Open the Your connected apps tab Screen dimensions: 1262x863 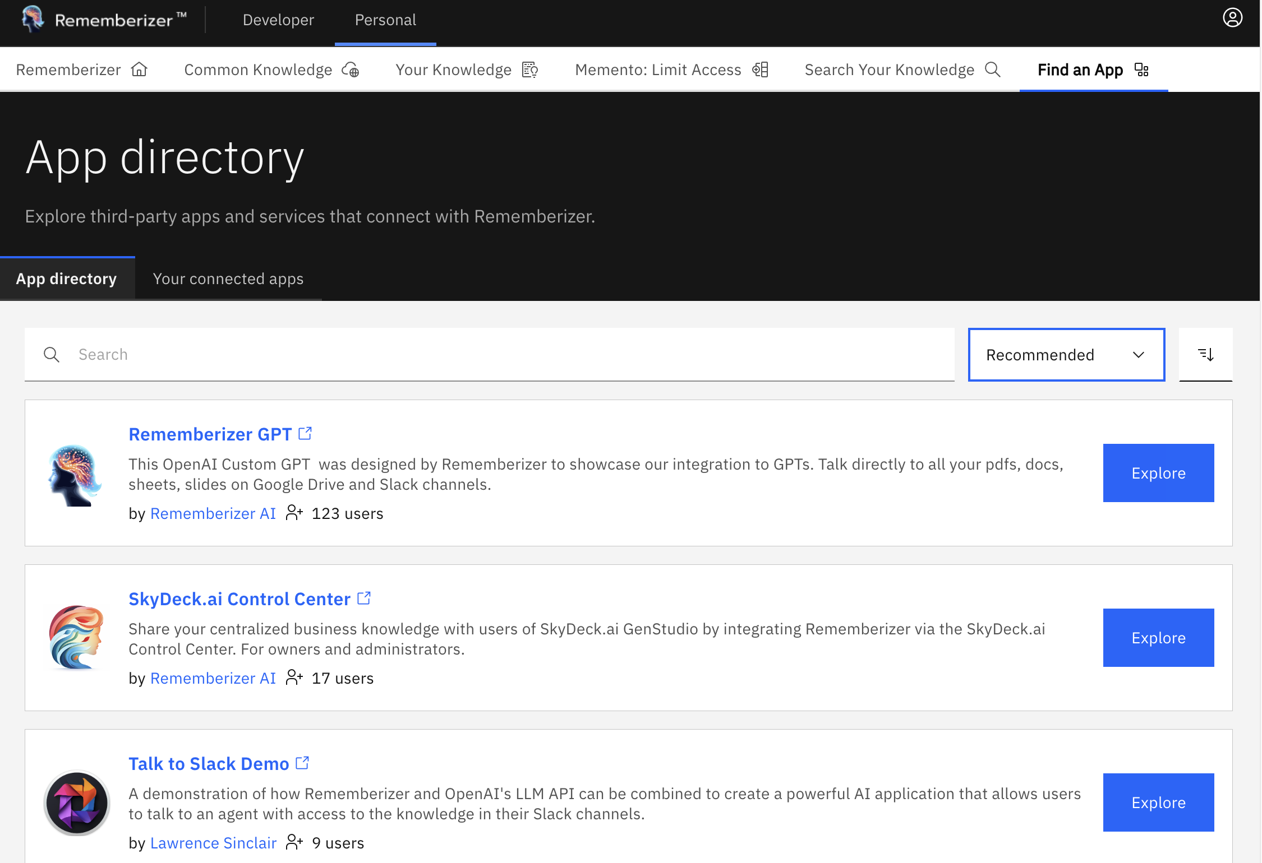point(228,279)
